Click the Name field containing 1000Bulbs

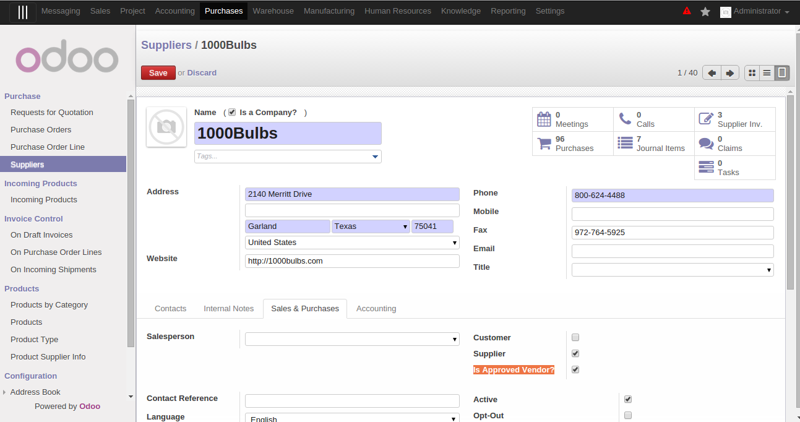(288, 134)
